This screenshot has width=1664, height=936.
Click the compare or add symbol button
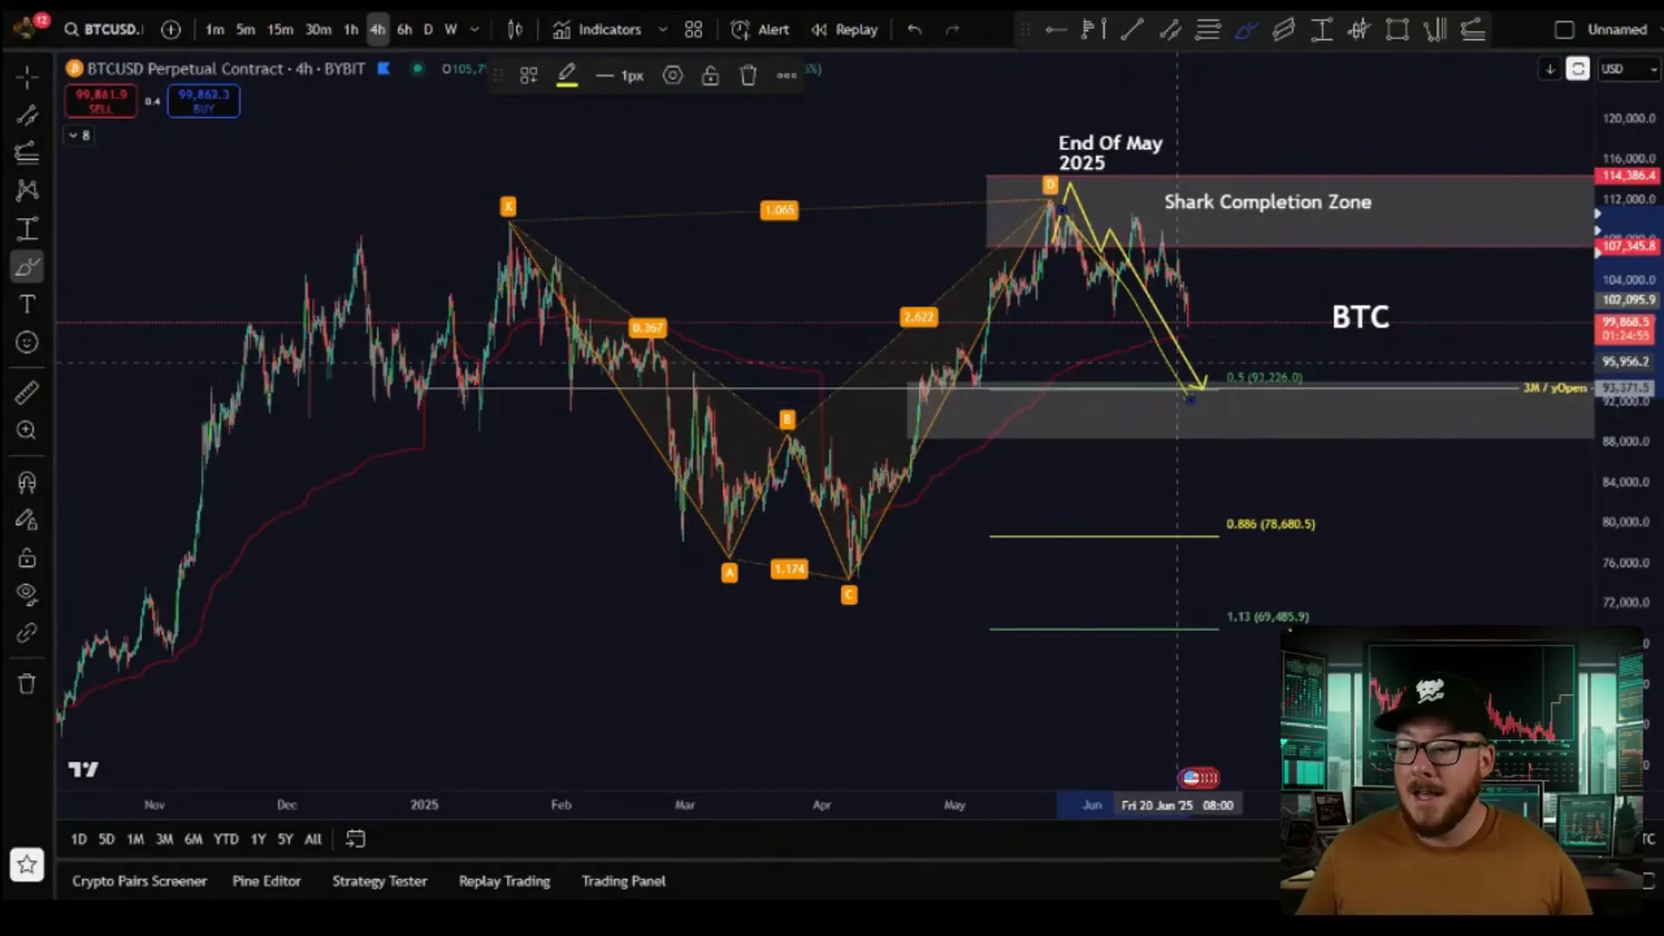(171, 29)
